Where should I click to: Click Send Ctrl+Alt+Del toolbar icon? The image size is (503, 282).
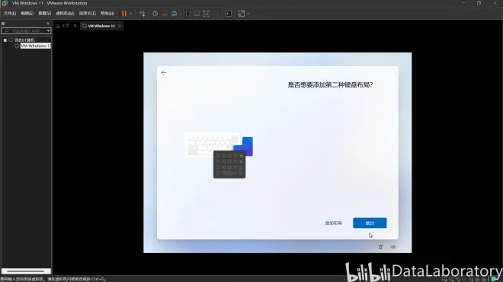click(x=142, y=14)
